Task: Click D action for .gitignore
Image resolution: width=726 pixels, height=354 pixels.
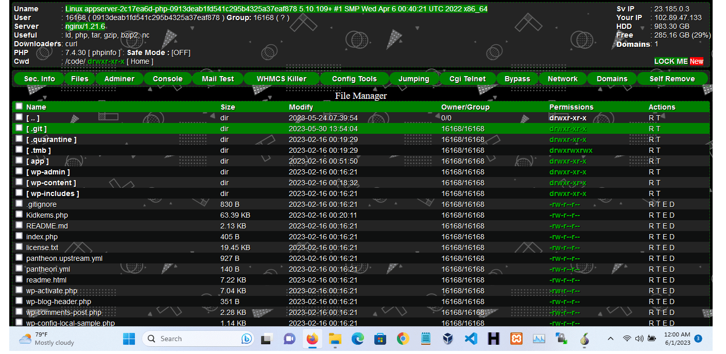Action: pos(671,204)
